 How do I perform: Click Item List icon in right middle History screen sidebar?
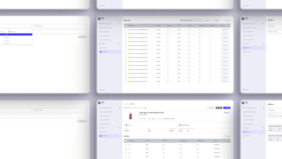[244, 52]
